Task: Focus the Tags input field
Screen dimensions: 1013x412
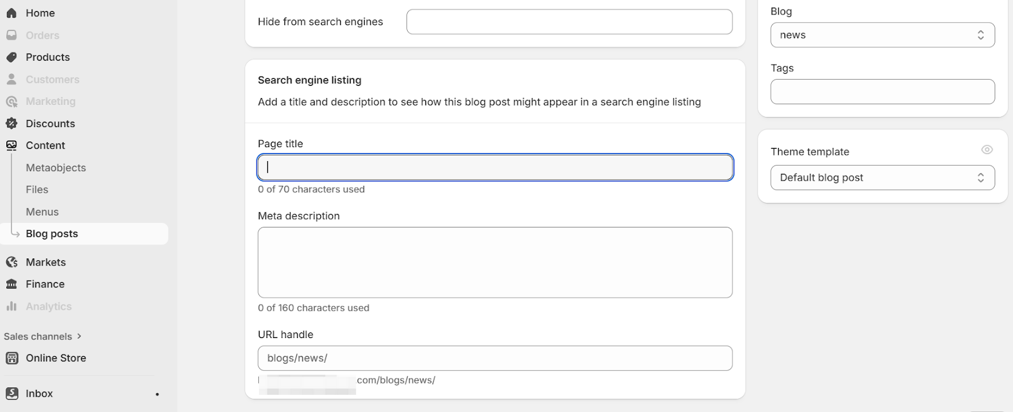Action: (x=882, y=92)
